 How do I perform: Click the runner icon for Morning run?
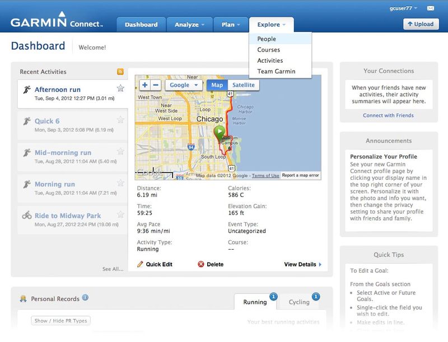pyautogui.click(x=27, y=184)
